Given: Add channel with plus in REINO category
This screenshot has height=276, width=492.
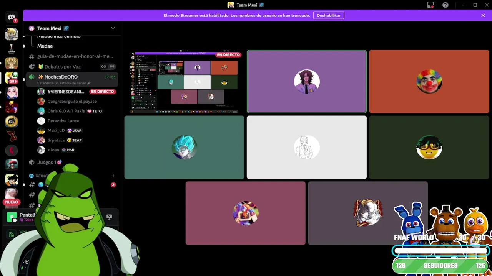Looking at the screenshot, I should 113,176.
